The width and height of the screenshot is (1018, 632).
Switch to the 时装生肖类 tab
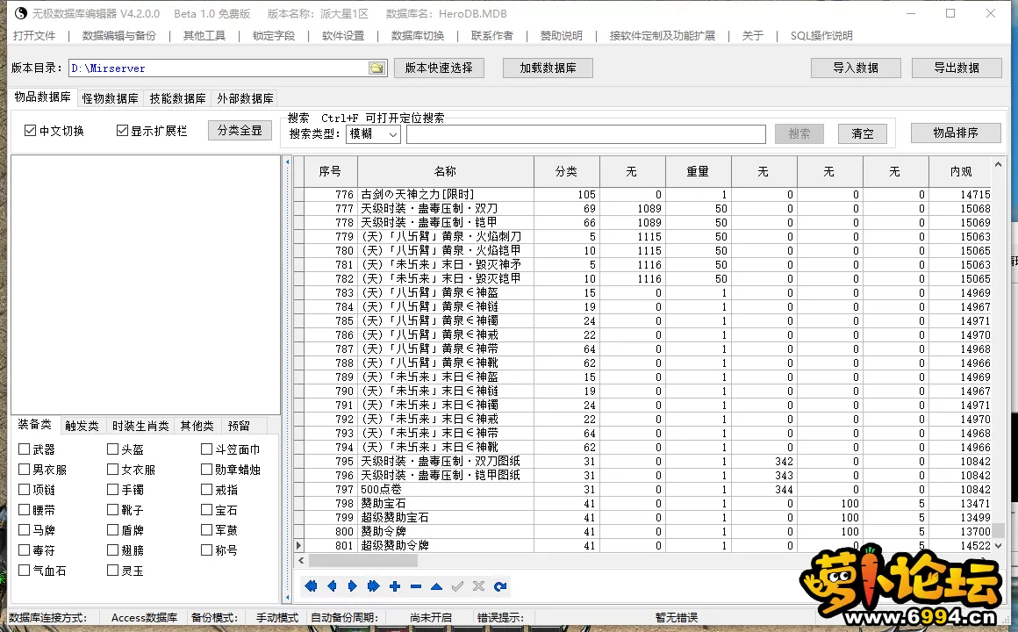(x=140, y=426)
